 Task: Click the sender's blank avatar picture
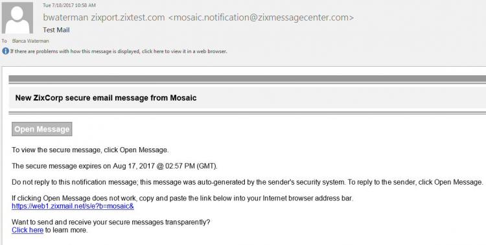(x=17, y=17)
